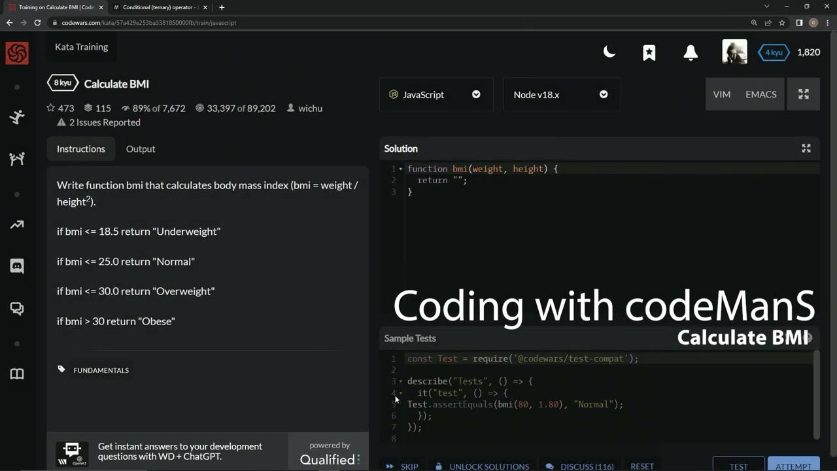
Task: Switch to Conditional (ternary) operator tab
Action: [160, 7]
